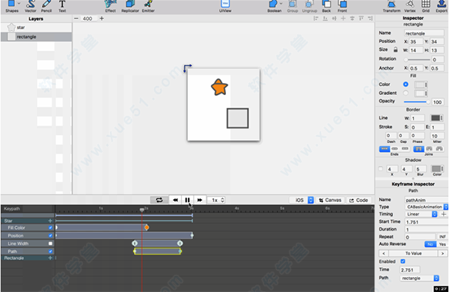Toggle the keyframe Enabled checkbox
The width and height of the screenshot is (449, 292).
pyautogui.click(x=403, y=261)
